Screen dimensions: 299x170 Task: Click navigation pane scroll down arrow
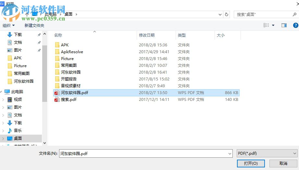(x=44, y=143)
